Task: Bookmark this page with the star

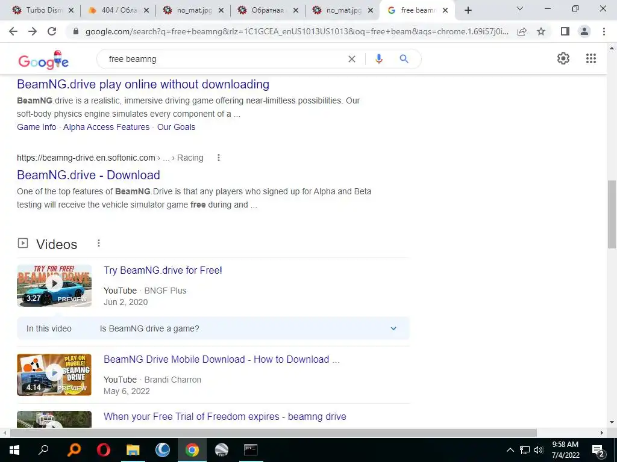Action: coord(541,31)
